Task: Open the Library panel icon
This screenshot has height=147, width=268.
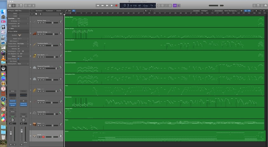Action: click(x=10, y=5)
